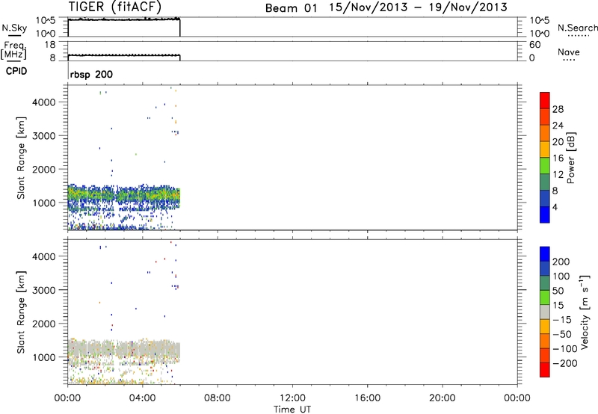Click the rbsp 200 text

click(x=91, y=74)
